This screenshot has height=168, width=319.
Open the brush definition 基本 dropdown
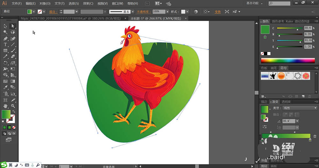pyautogui.click(x=133, y=12)
